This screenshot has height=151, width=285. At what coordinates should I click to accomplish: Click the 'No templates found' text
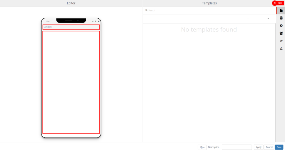[209, 29]
